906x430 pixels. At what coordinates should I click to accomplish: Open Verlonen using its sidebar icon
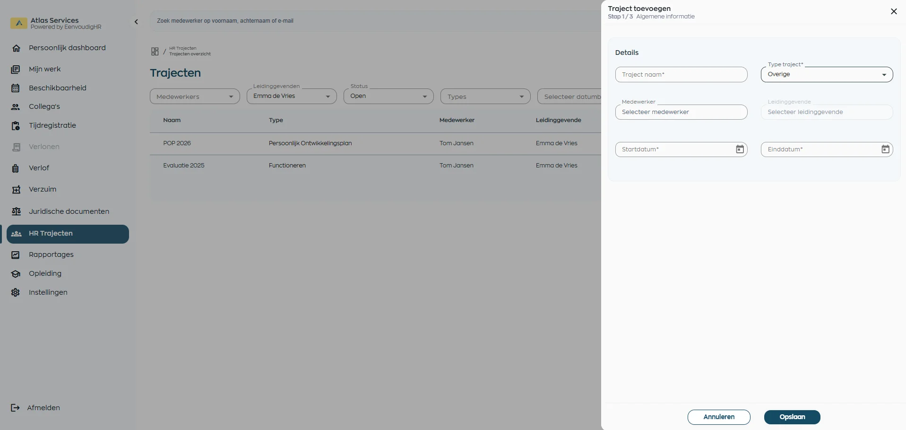[x=16, y=147]
